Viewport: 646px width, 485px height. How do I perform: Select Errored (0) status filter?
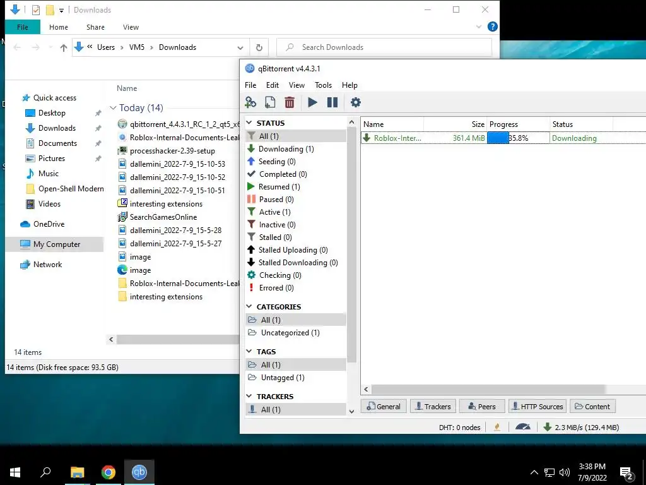point(296,288)
